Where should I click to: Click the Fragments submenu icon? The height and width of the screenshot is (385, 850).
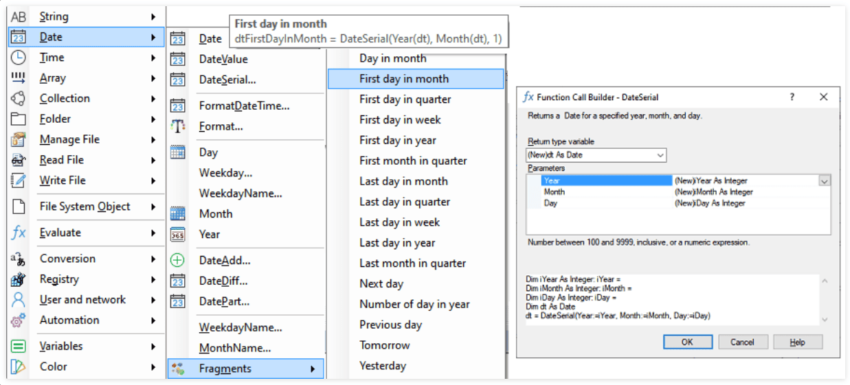click(x=177, y=369)
